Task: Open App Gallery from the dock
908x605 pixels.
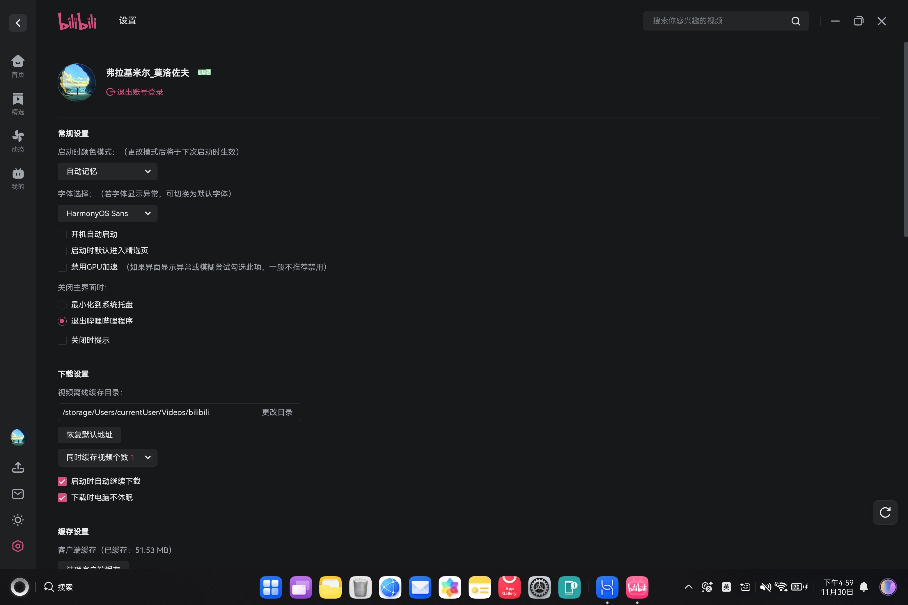Action: click(509, 587)
